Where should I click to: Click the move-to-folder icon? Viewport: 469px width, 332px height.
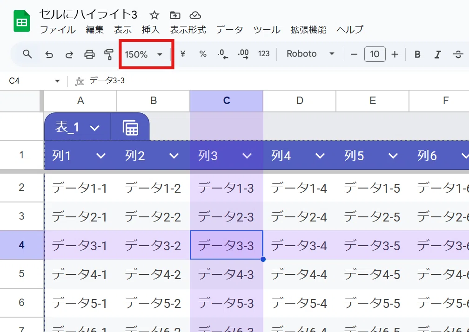coord(175,15)
